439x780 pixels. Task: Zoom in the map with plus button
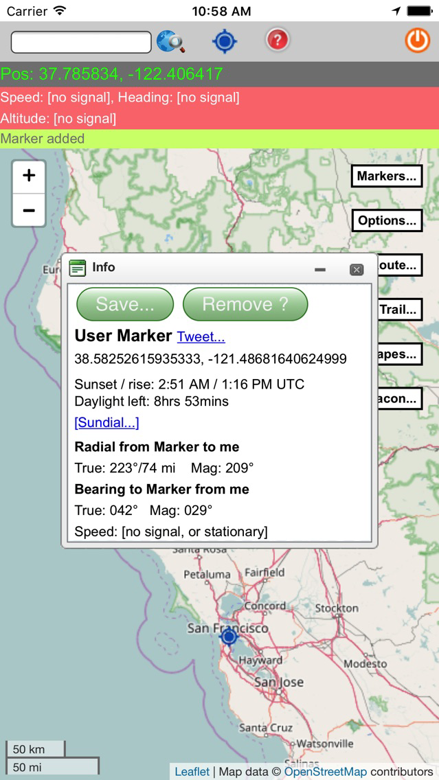tap(29, 176)
